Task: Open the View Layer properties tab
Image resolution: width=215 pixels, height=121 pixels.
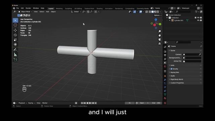Action: coord(165,59)
